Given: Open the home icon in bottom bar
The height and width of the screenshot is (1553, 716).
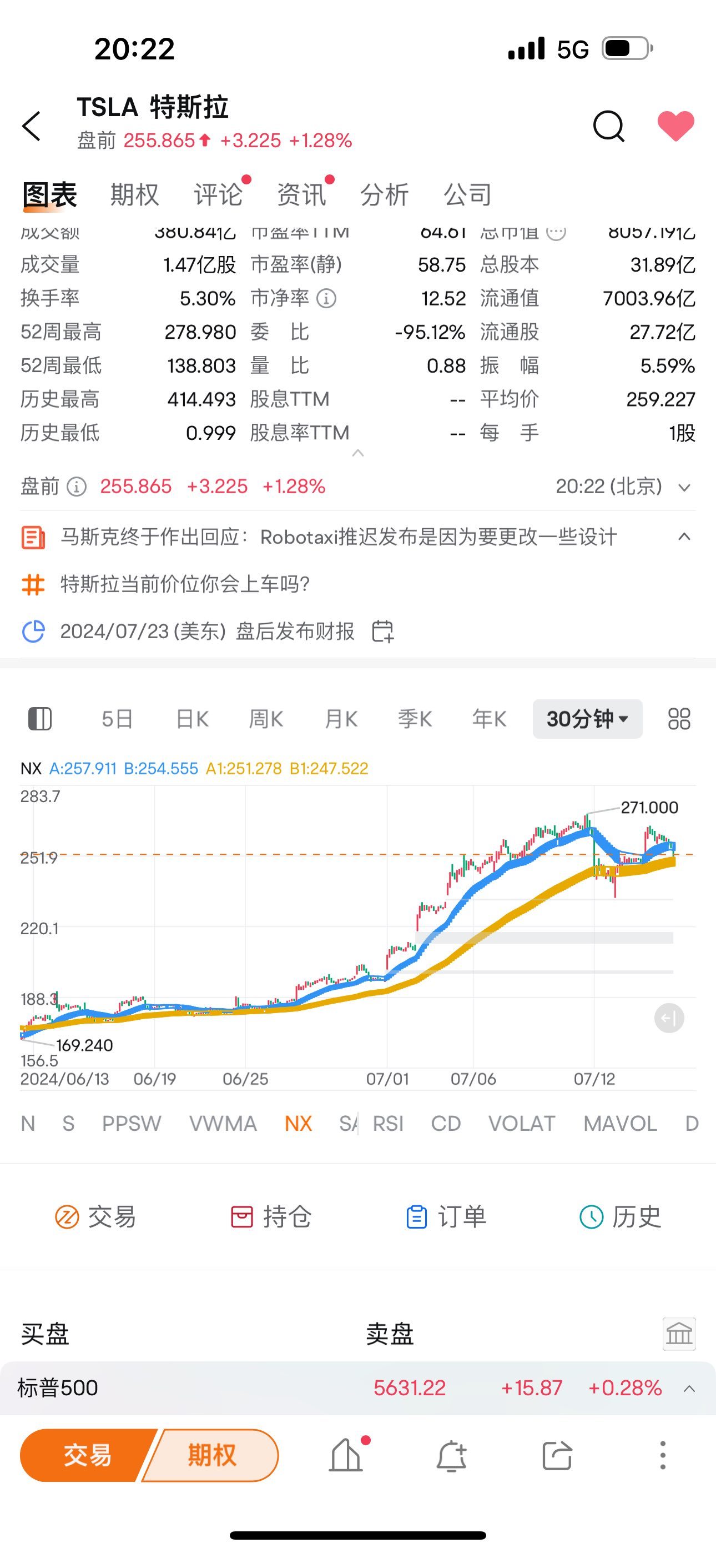Looking at the screenshot, I should tap(346, 1455).
